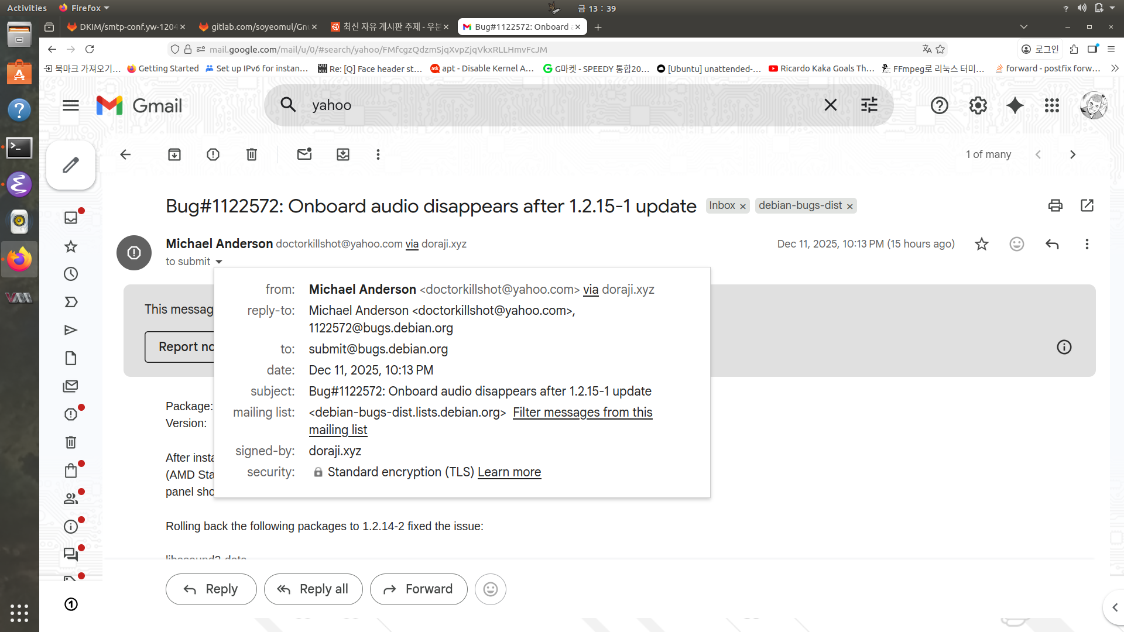Open email in new window
The width and height of the screenshot is (1124, 632).
click(1087, 205)
